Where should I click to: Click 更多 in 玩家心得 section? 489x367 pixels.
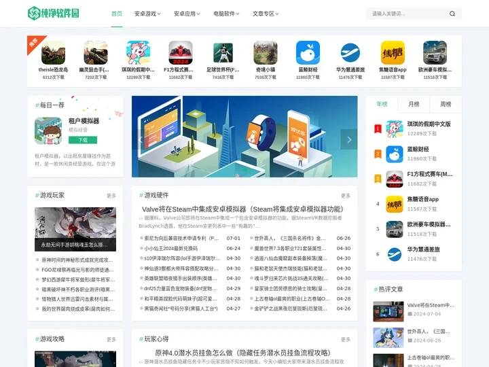pos(346,339)
